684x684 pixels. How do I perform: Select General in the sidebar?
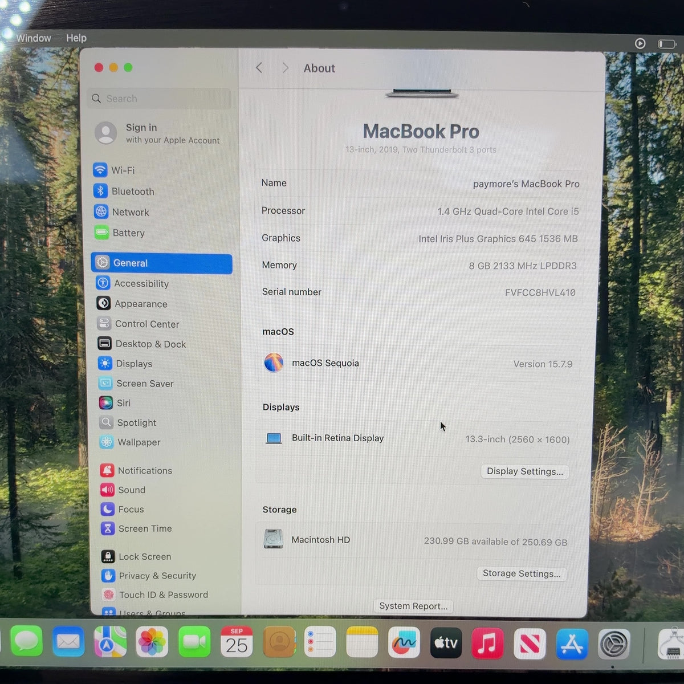[x=161, y=263]
